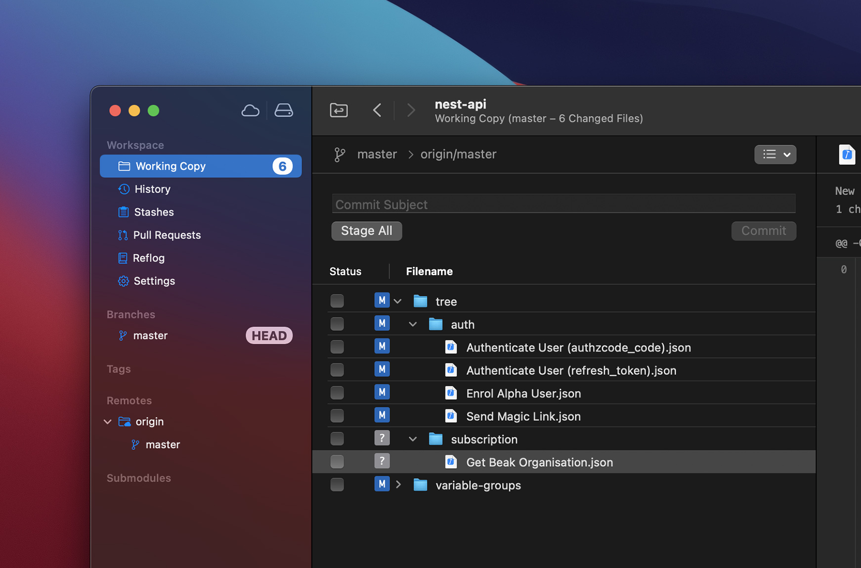View Pull Requests from the sidebar

[x=167, y=235]
